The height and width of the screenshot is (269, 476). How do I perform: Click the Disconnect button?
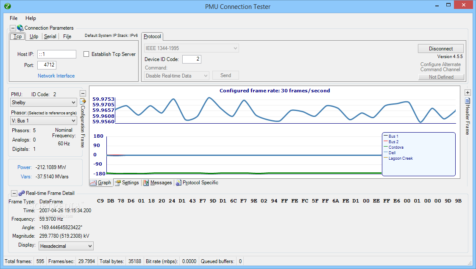441,49
